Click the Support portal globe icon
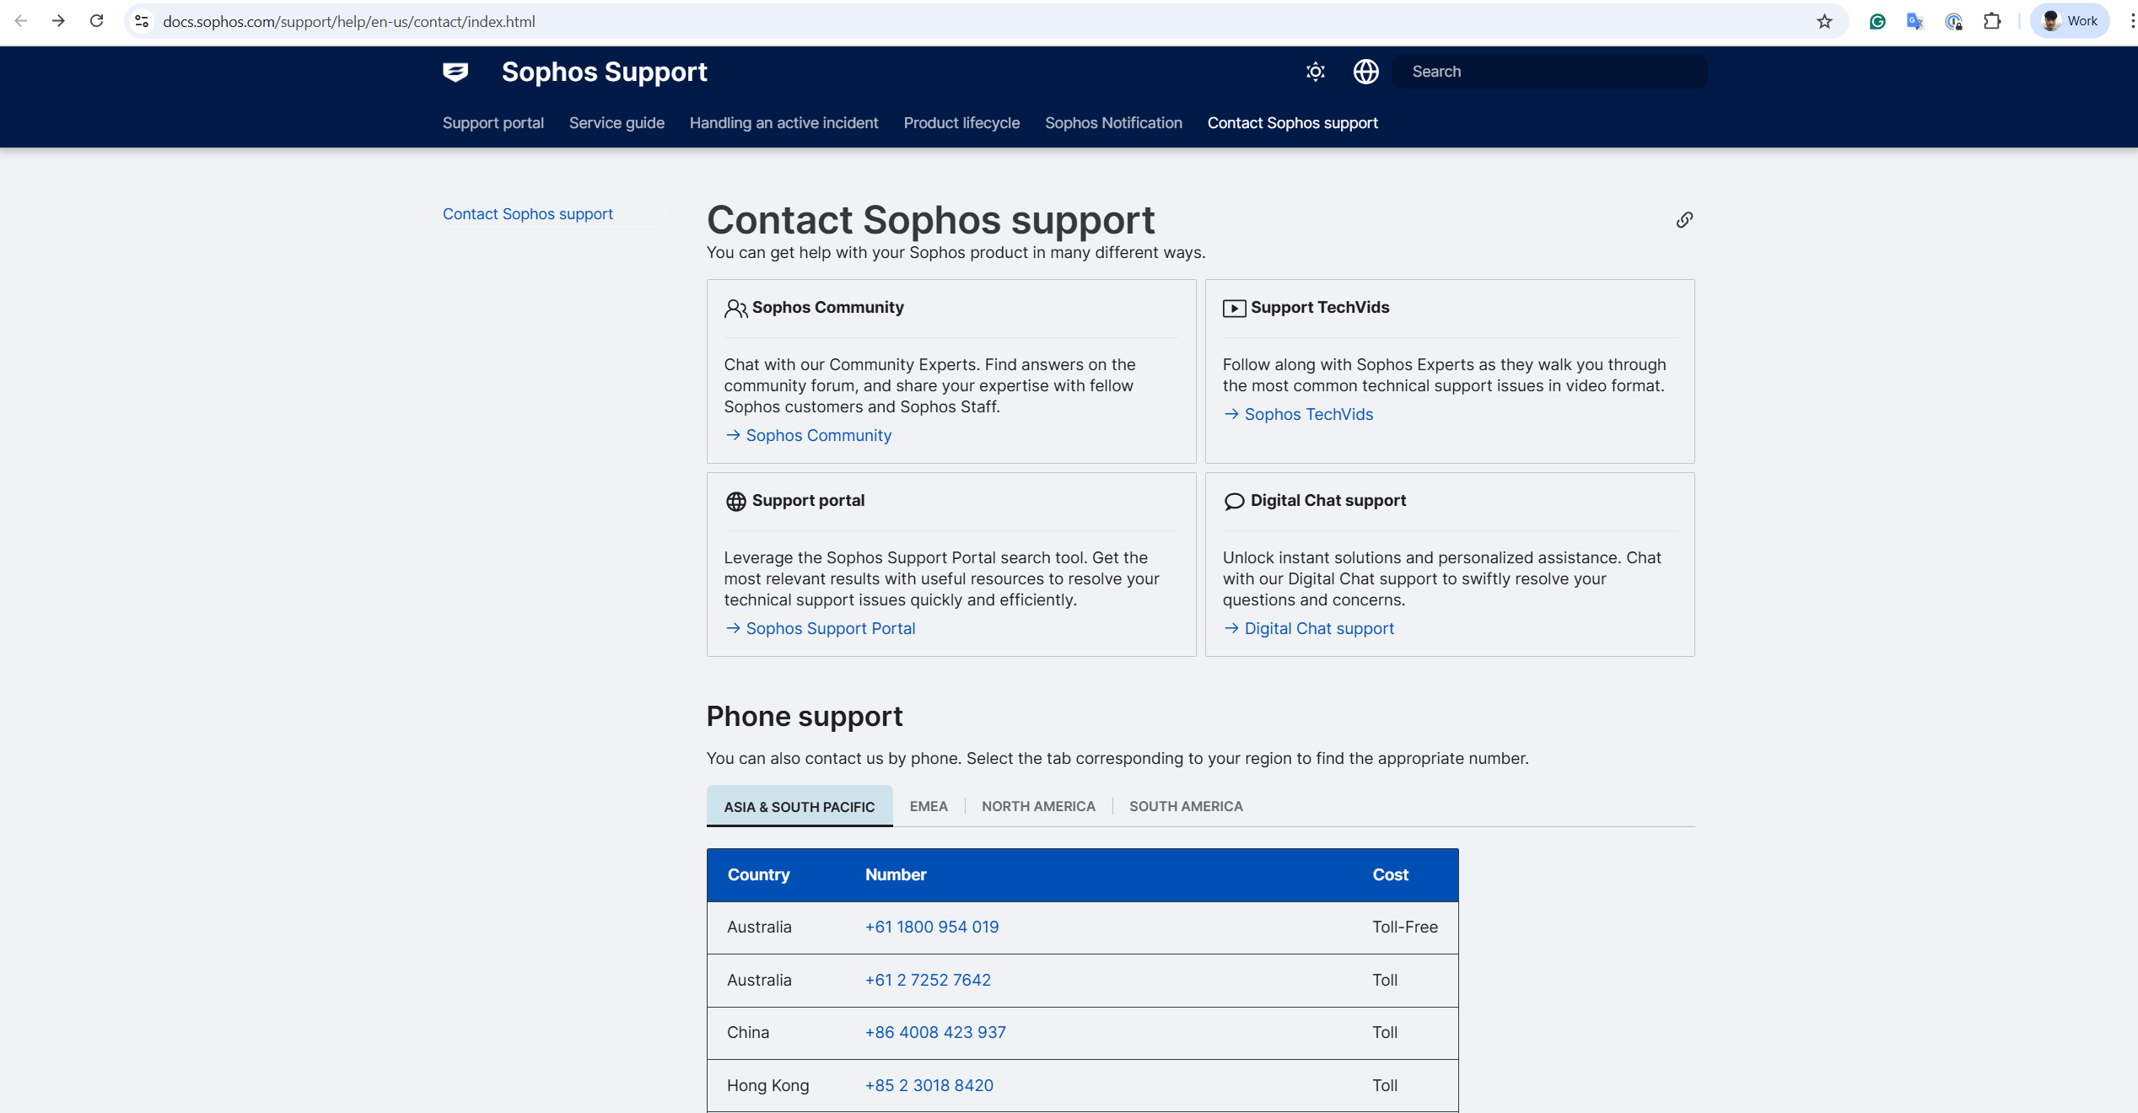 click(735, 502)
